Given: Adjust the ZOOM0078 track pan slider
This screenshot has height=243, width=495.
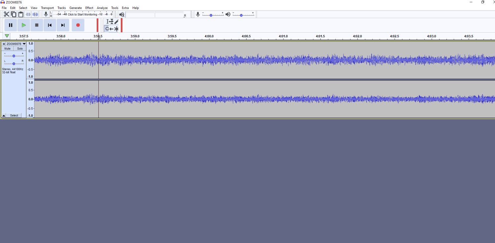Looking at the screenshot, I should pos(14,63).
